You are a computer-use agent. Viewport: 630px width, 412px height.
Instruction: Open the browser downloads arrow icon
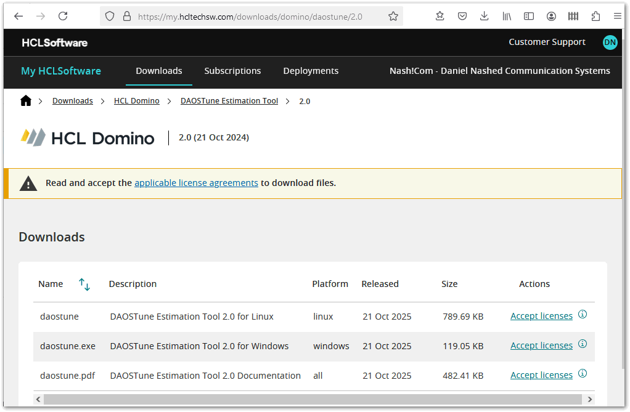pyautogui.click(x=484, y=16)
